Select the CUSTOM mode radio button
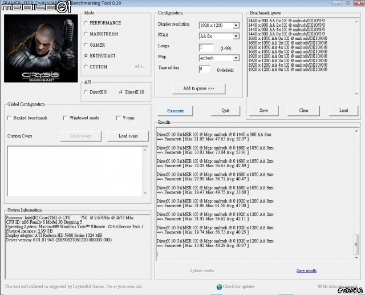The image size is (365, 295). pos(86,67)
